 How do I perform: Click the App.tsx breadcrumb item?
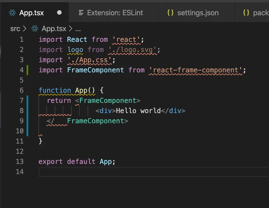coord(54,29)
